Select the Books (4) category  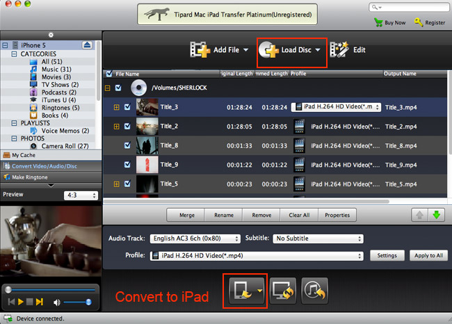tap(55, 115)
